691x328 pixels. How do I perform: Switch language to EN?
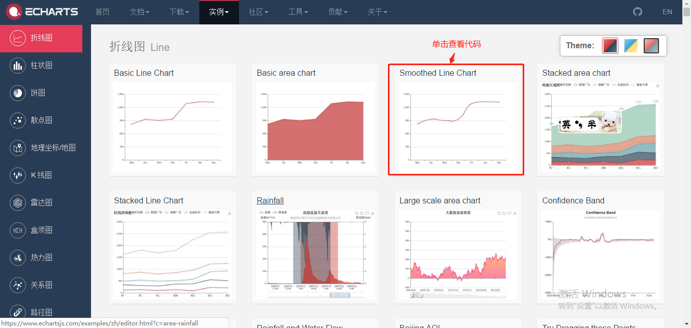(667, 11)
